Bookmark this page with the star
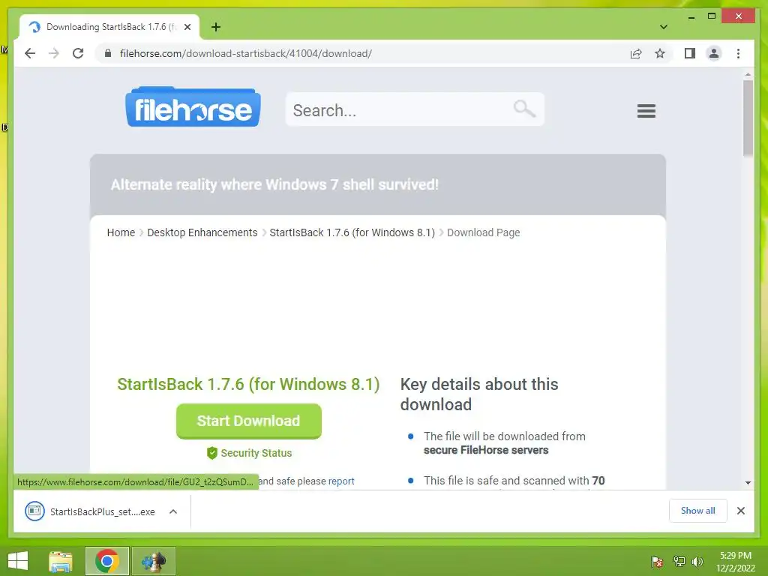768x576 pixels. 660,53
